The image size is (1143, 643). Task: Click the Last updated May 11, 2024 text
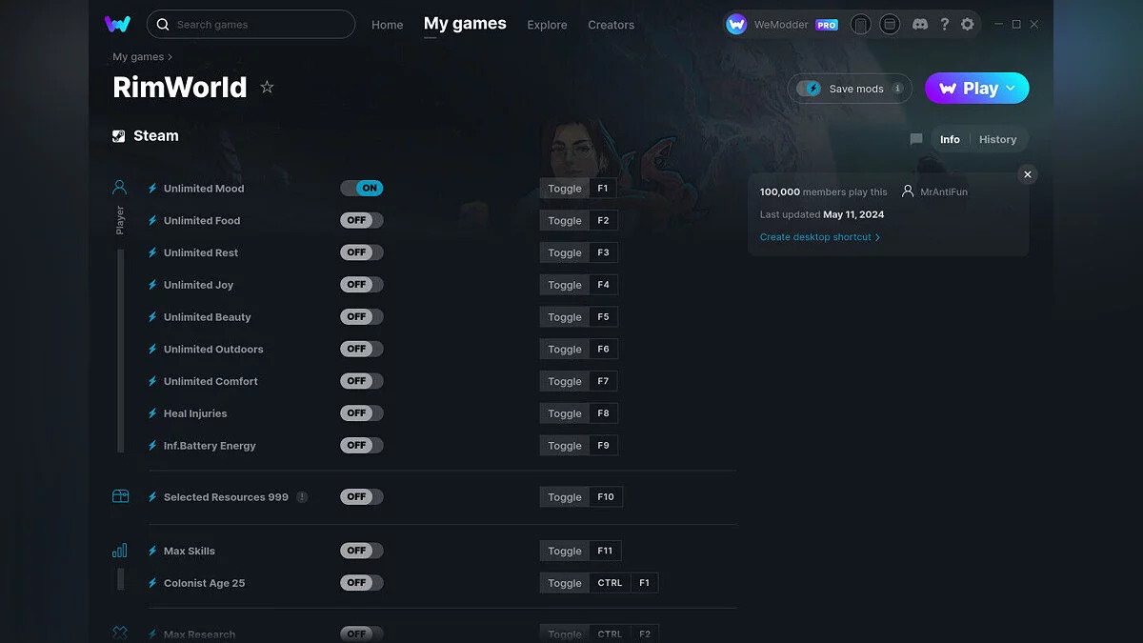tap(822, 214)
